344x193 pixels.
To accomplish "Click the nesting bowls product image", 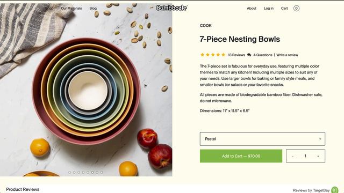I will [86, 90].
